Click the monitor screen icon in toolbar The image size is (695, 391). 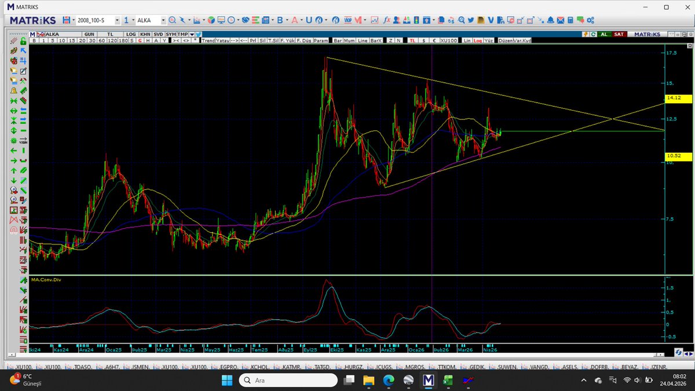tap(221, 20)
